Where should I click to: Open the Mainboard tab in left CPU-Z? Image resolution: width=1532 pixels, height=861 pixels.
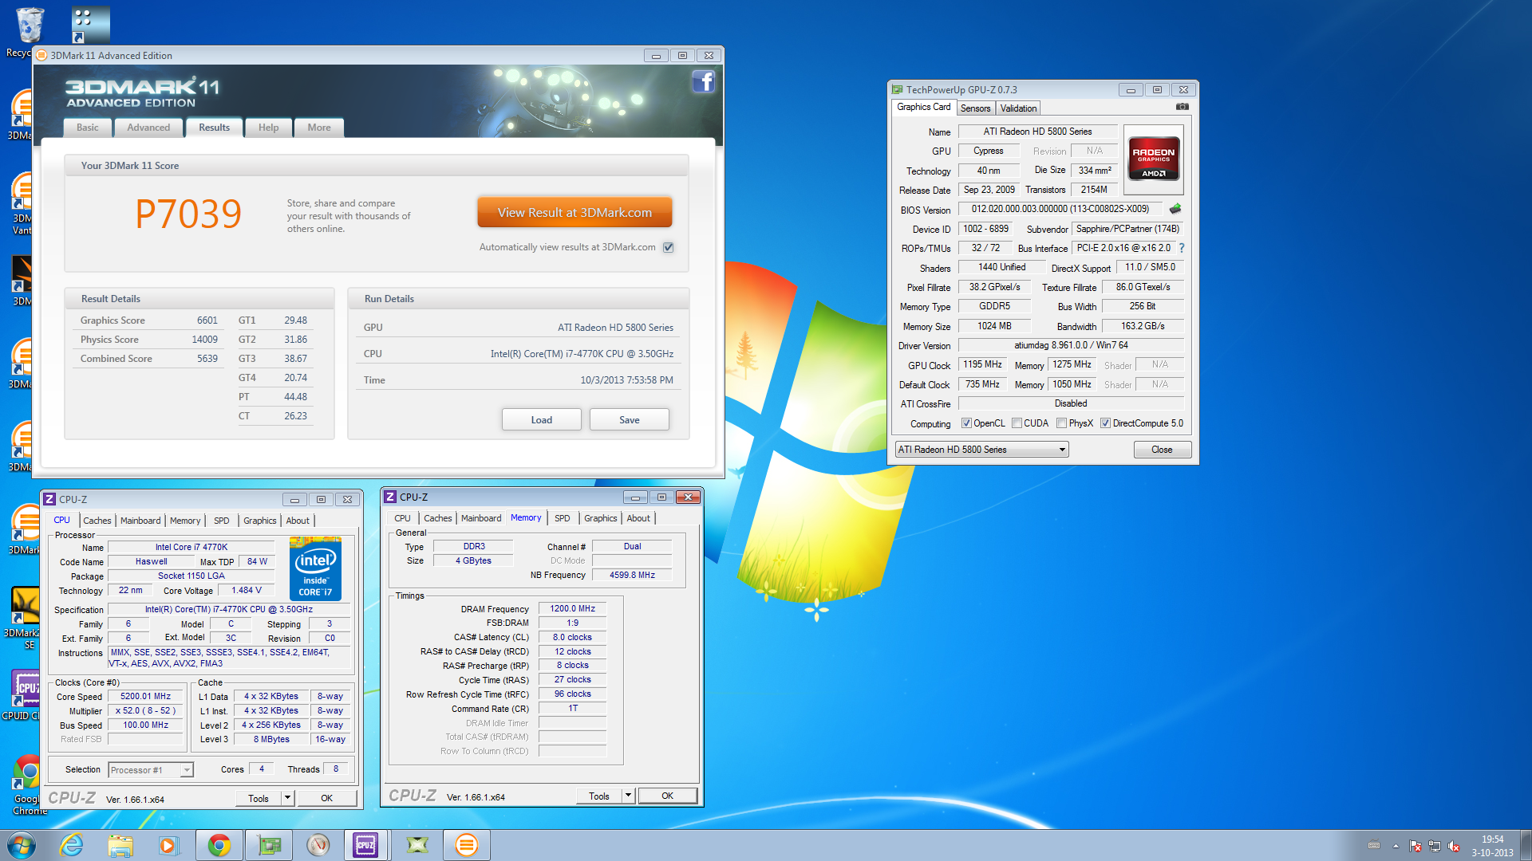click(x=140, y=521)
